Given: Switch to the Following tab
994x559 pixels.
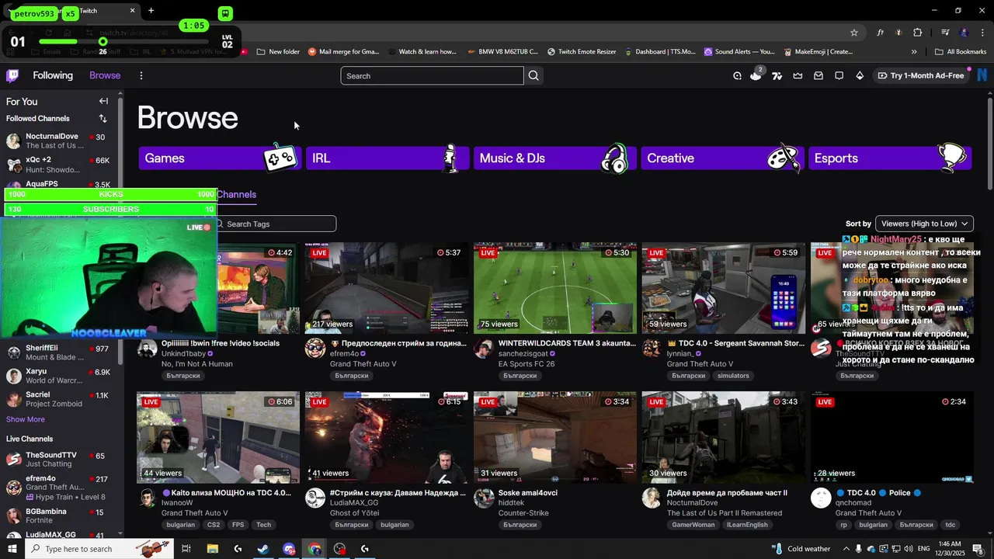Looking at the screenshot, I should point(53,75).
